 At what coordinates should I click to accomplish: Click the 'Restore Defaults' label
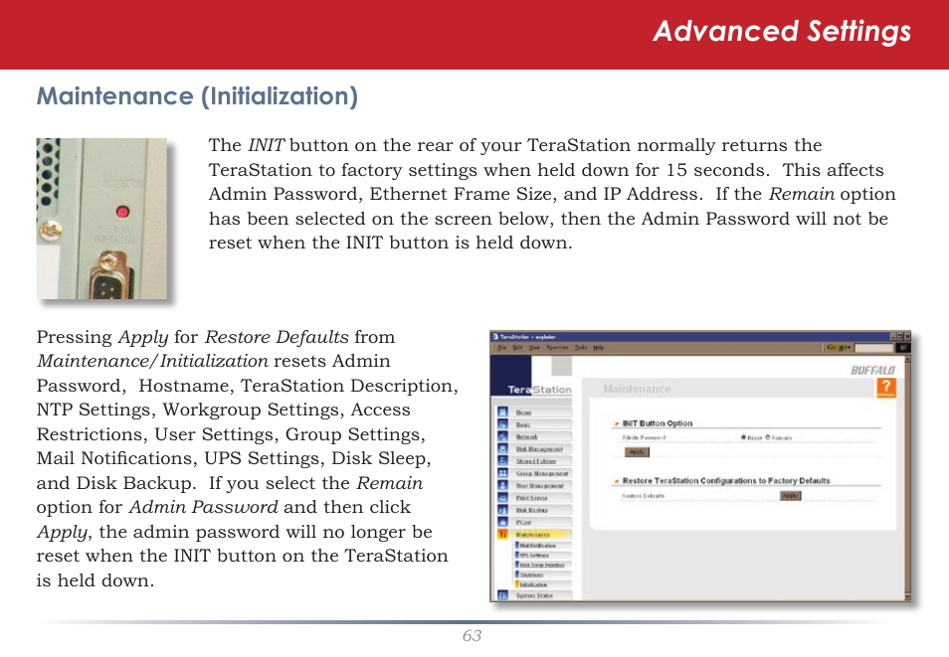click(x=643, y=496)
